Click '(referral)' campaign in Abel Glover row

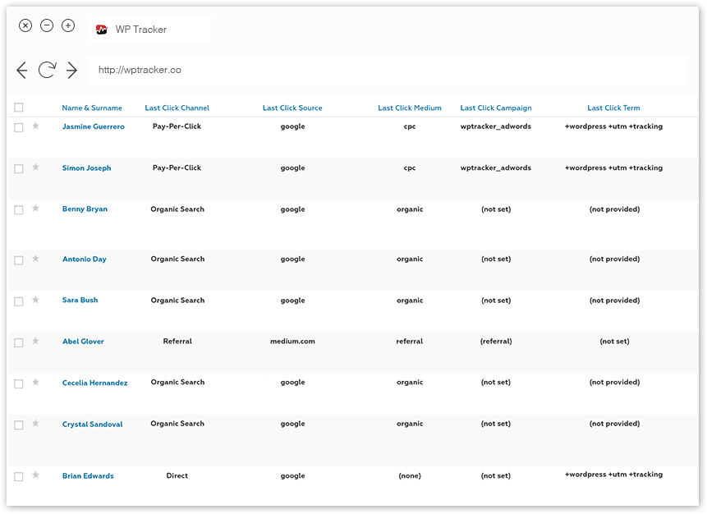click(x=496, y=342)
